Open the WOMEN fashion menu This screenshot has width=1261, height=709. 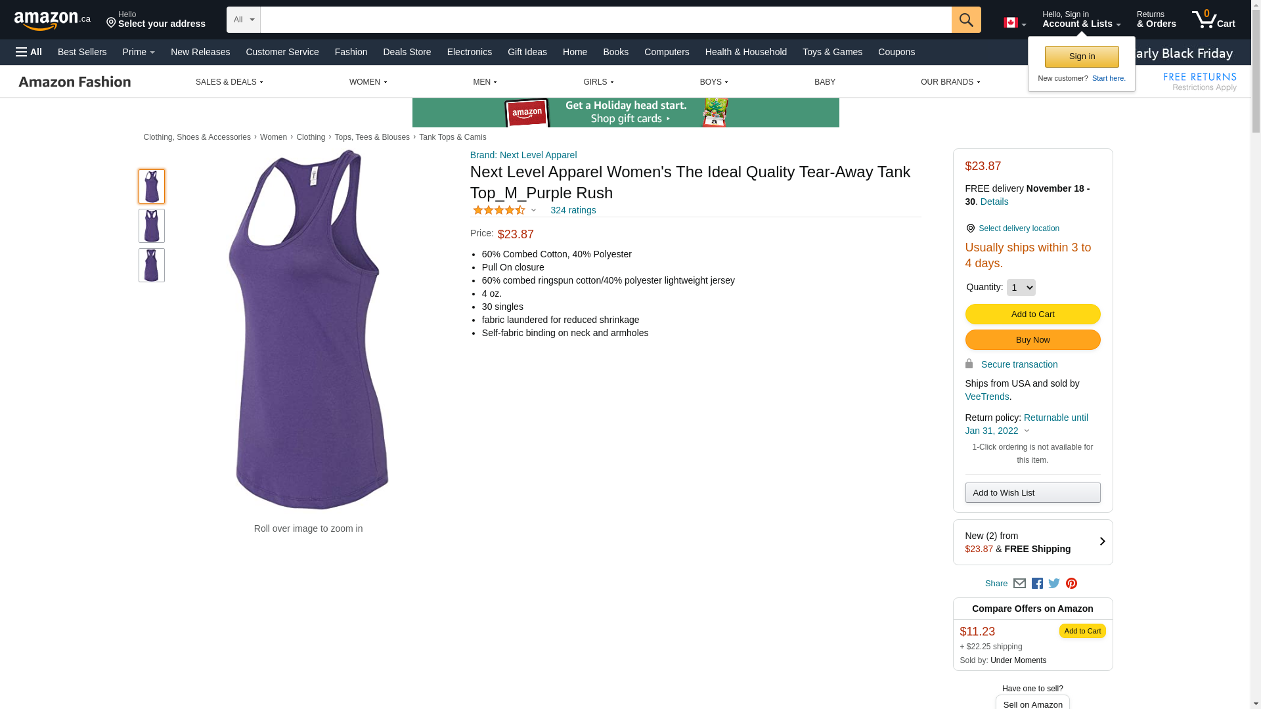pos(368,82)
